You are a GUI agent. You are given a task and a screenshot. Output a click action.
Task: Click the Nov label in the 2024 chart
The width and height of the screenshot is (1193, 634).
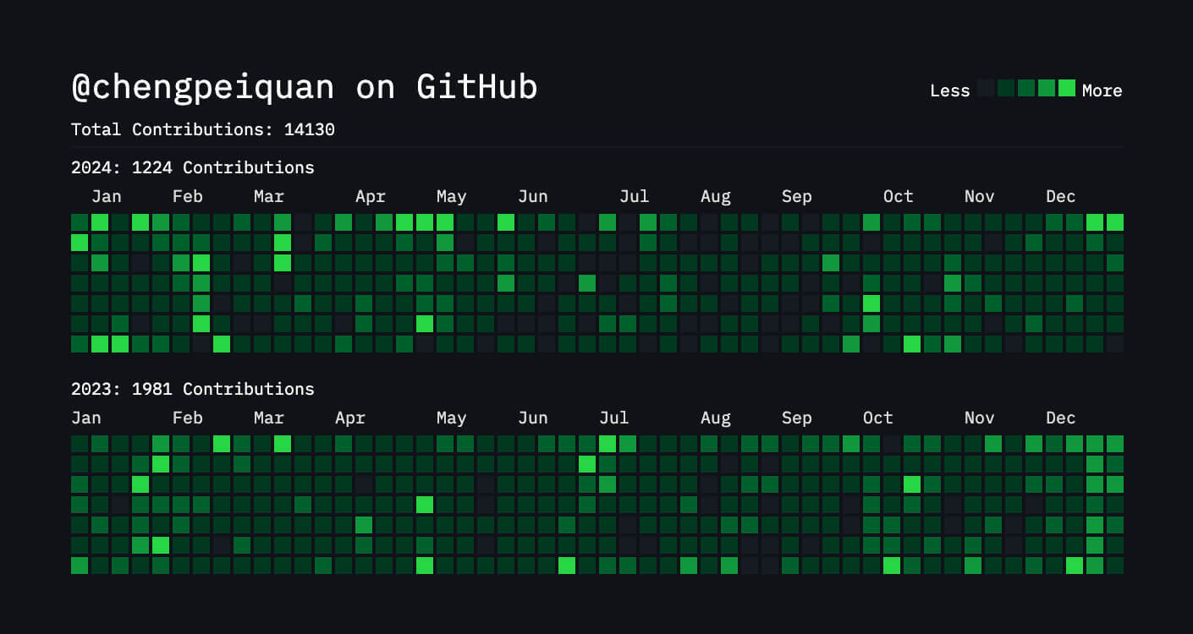click(980, 196)
